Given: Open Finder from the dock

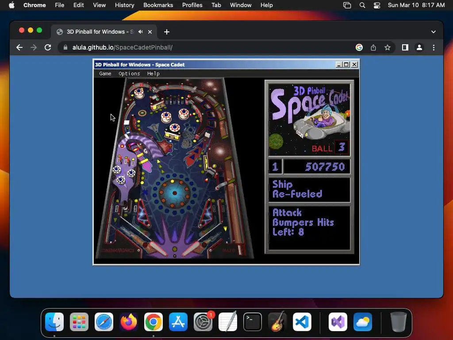Looking at the screenshot, I should point(54,322).
